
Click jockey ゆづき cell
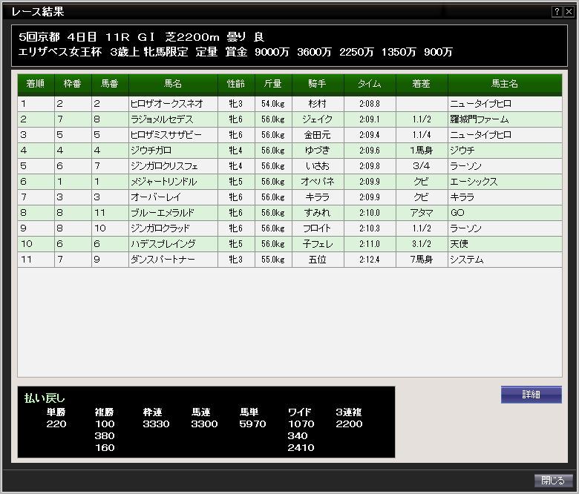pos(318,150)
